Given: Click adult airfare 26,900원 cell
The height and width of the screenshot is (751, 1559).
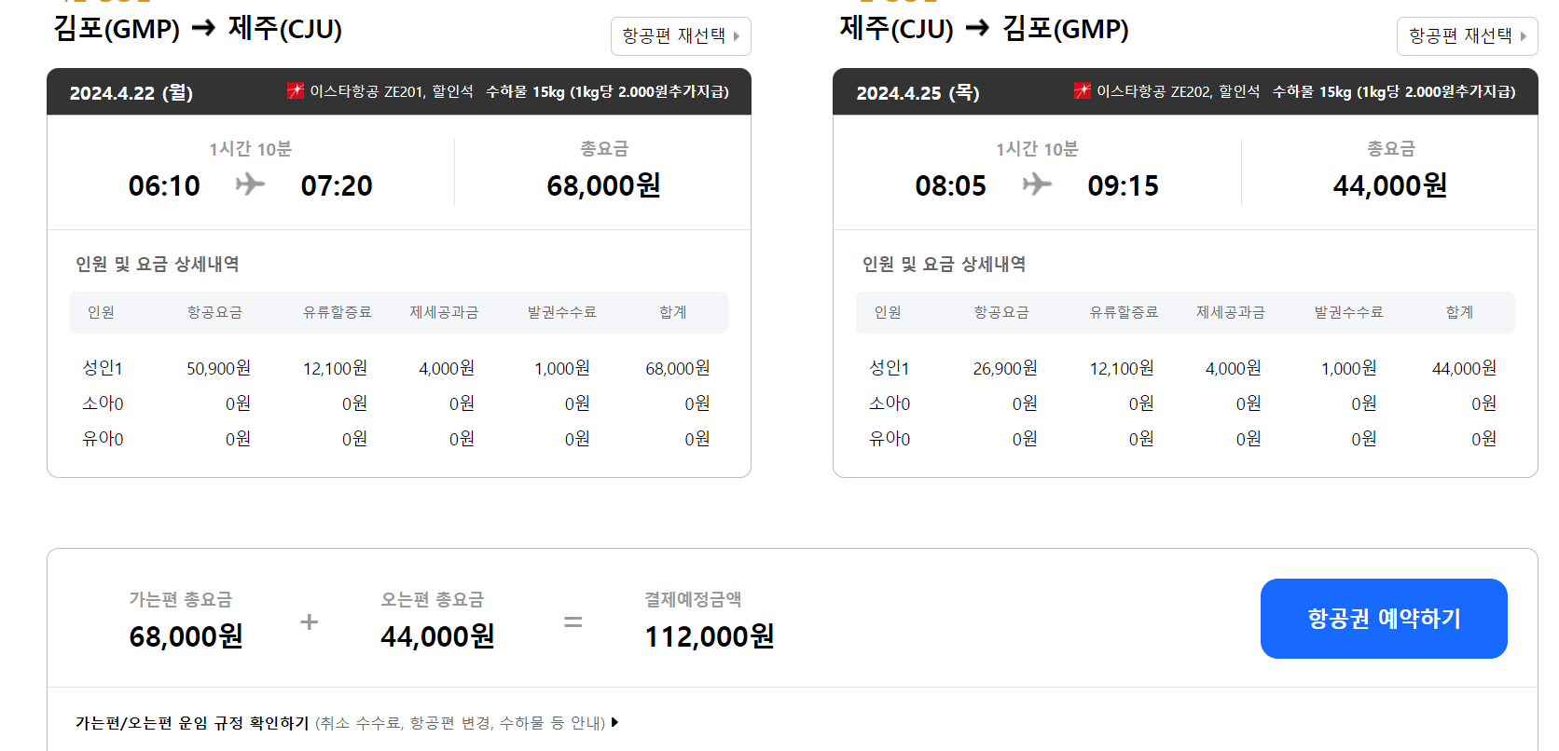Looking at the screenshot, I should click(1005, 368).
